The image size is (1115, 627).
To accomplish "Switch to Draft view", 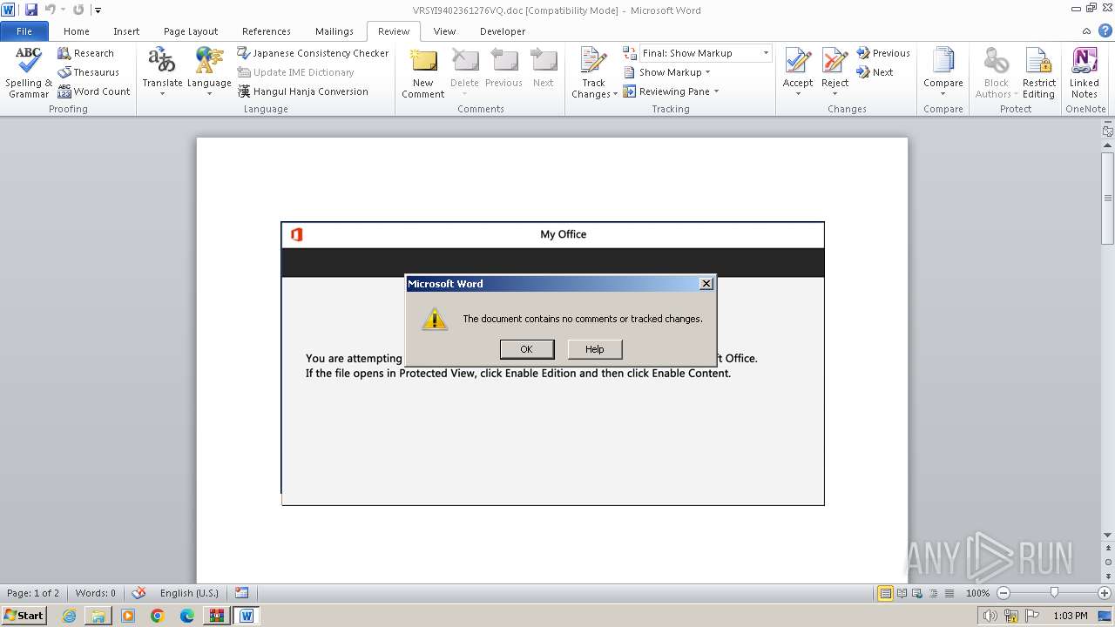I will 948,593.
